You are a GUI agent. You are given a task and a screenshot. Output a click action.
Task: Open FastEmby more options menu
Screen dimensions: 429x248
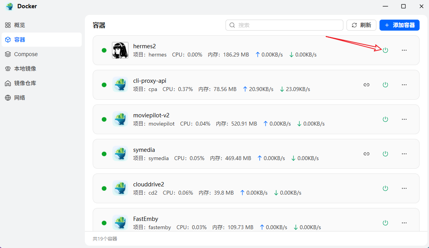pos(404,223)
